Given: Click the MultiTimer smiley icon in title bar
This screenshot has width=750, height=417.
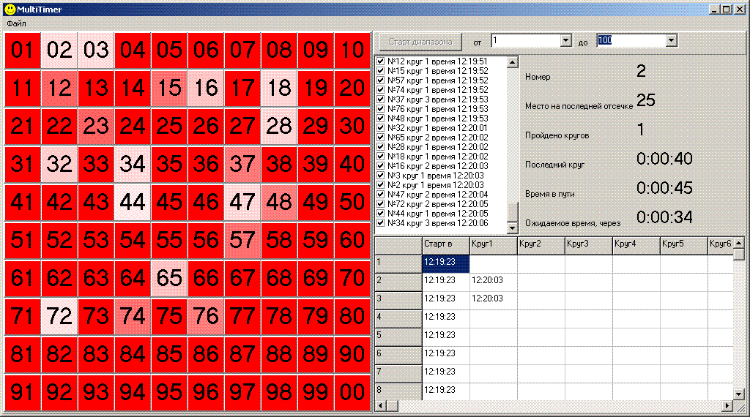Looking at the screenshot, I should pos(9,10).
